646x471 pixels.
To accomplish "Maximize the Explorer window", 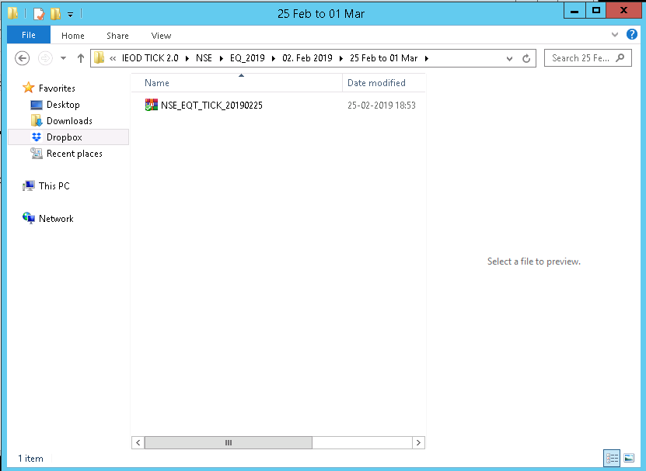I will (x=595, y=11).
